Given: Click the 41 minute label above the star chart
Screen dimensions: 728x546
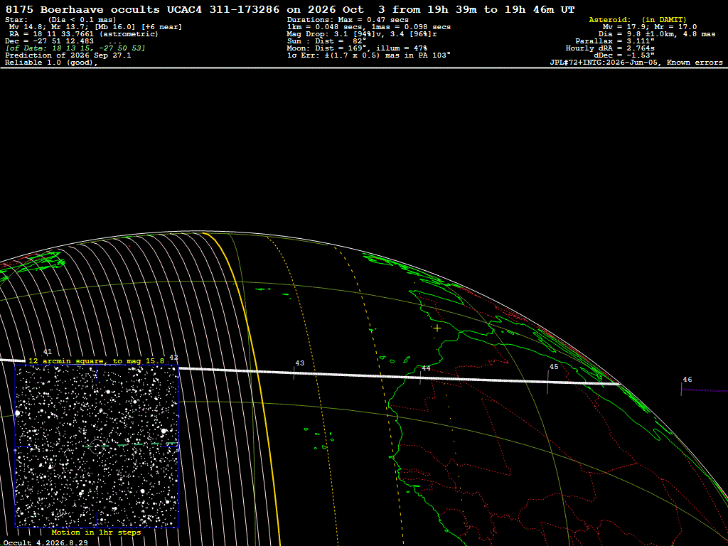Looking at the screenshot, I should [48, 352].
